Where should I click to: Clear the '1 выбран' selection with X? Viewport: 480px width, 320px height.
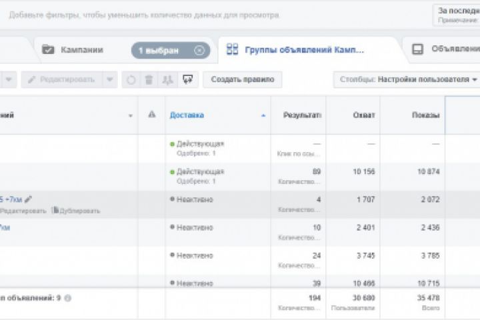pos(199,50)
